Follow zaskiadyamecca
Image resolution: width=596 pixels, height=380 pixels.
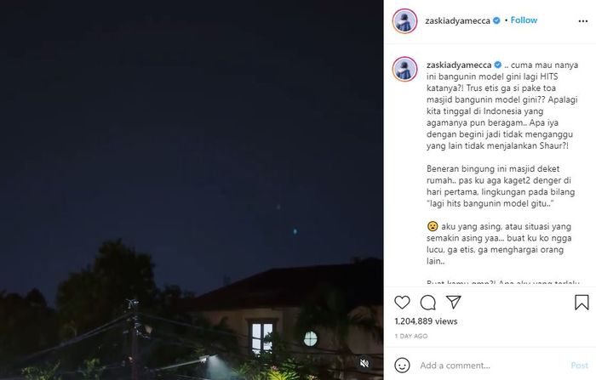pos(524,20)
